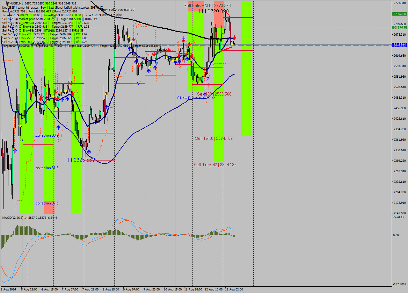Click the green 2698.251 price tag
This screenshot has width=408, height=293.
click(x=399, y=27)
